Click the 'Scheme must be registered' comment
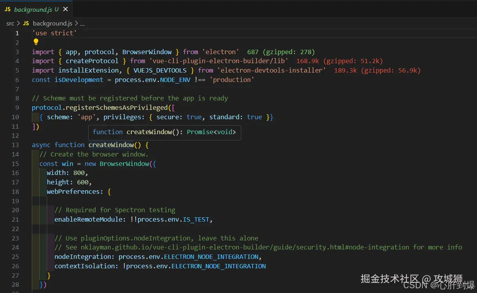Viewport: 477px width, 293px height. coord(130,98)
